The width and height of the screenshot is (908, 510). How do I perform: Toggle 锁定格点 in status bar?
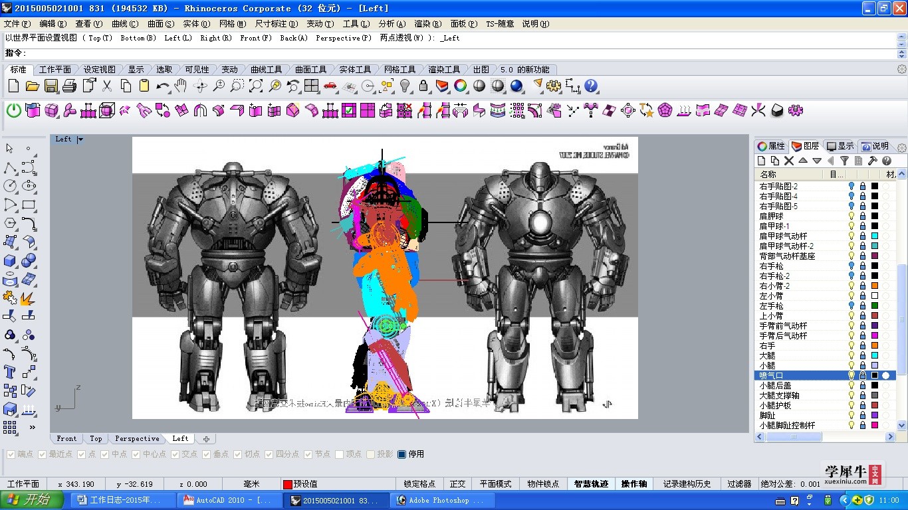[419, 483]
